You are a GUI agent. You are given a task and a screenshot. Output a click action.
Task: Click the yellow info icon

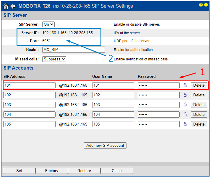[206, 5]
